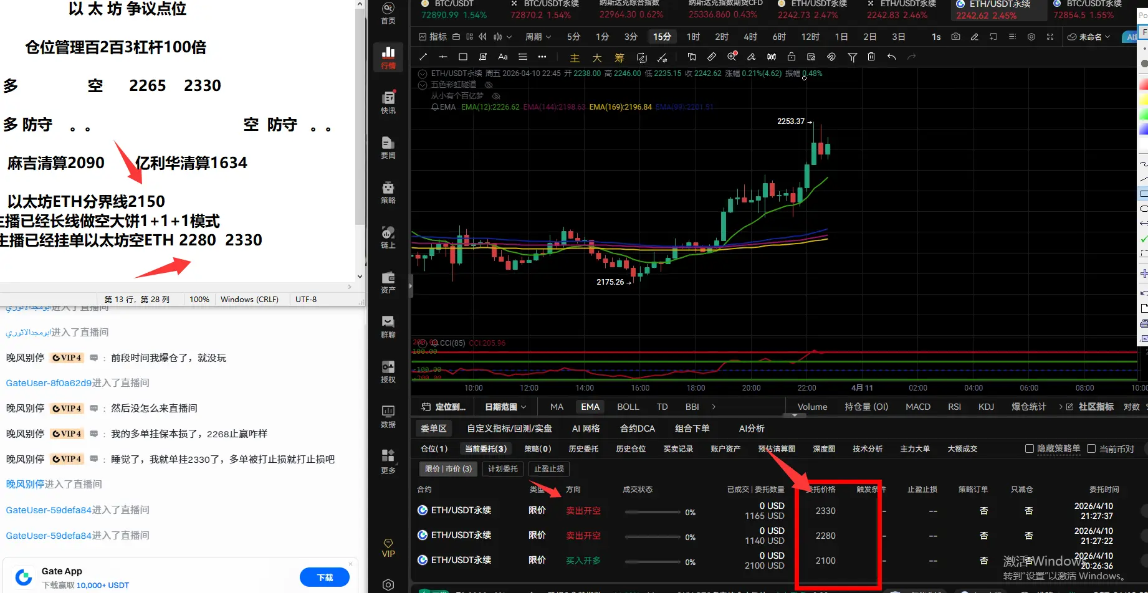Click the blue 下载 Gate App button
1148x593 pixels.
coord(325,577)
